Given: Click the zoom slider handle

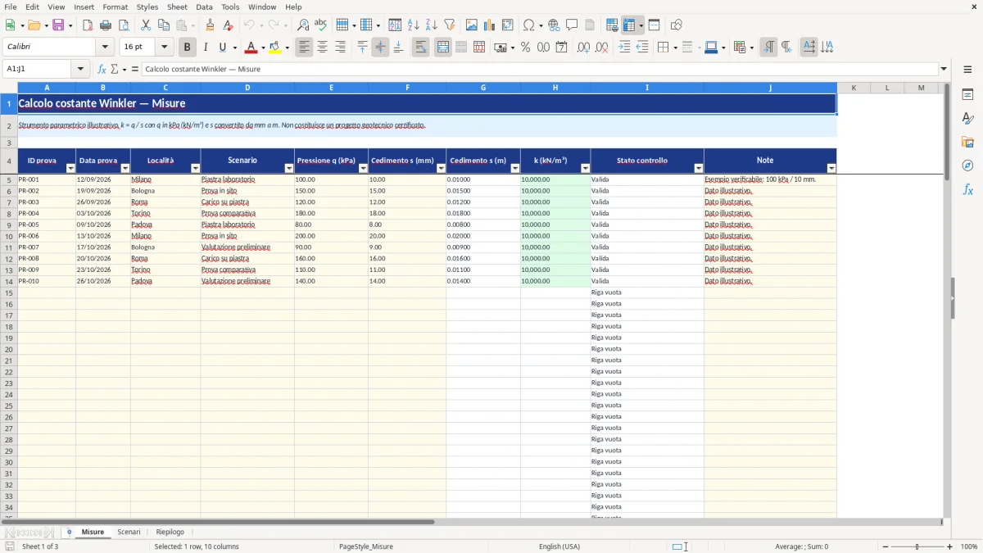Looking at the screenshot, I should click(917, 546).
